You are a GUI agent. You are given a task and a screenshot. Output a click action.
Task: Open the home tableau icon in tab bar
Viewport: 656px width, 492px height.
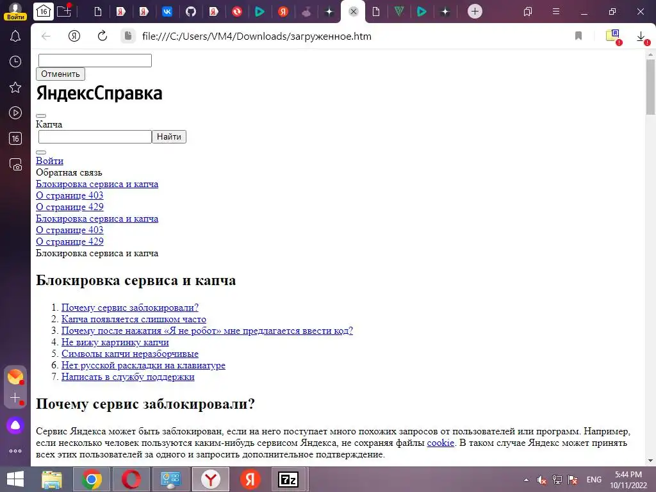click(x=44, y=12)
